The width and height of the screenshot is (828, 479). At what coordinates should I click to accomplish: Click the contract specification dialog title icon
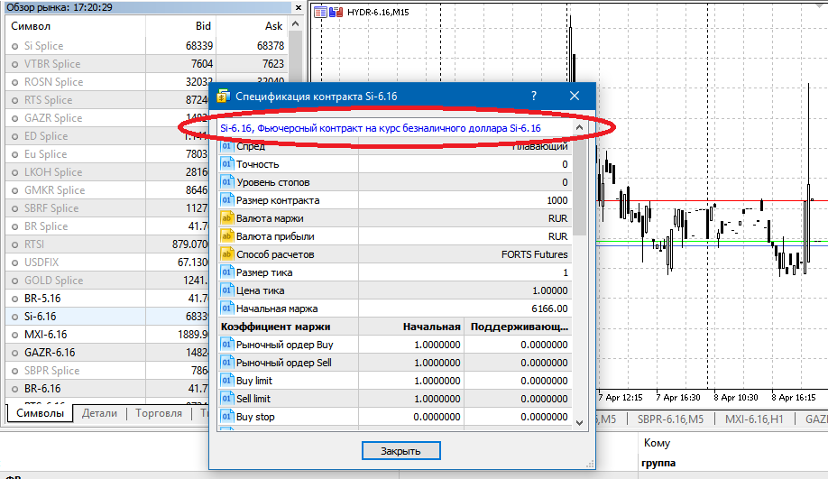click(224, 97)
